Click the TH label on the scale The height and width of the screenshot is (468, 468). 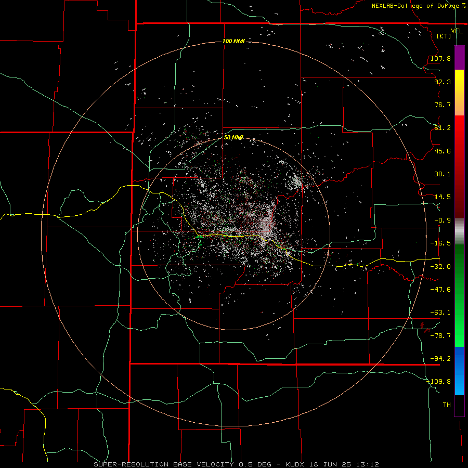point(447,405)
